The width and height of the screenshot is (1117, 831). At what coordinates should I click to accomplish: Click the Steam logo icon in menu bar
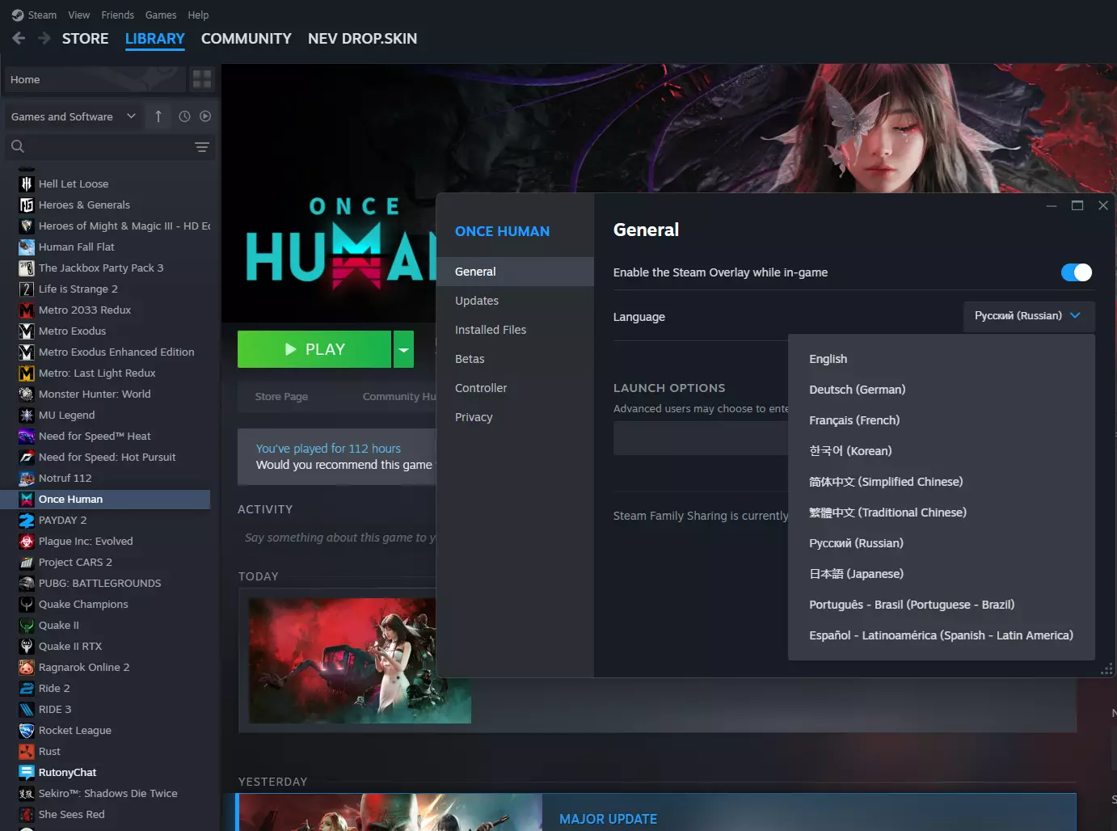pos(18,15)
